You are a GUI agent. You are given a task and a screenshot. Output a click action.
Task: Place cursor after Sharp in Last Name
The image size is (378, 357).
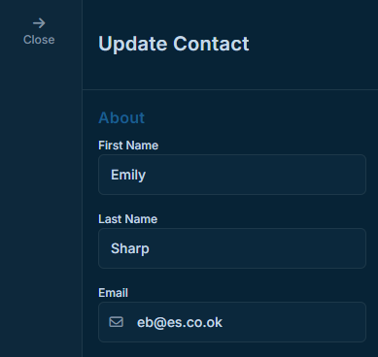click(150, 248)
